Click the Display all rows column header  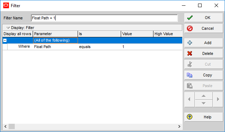tap(18, 34)
